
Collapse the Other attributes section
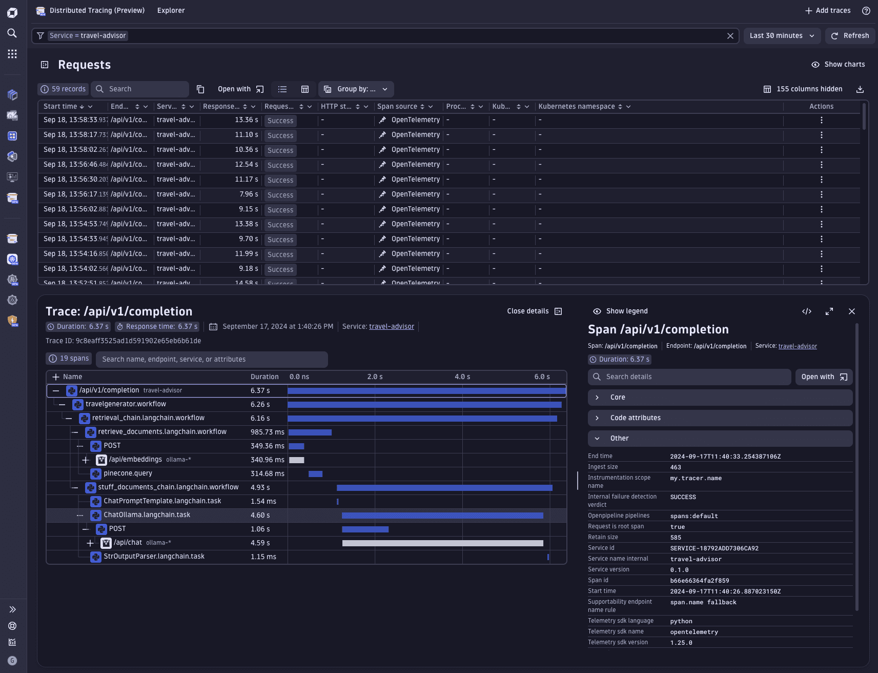tap(720, 439)
